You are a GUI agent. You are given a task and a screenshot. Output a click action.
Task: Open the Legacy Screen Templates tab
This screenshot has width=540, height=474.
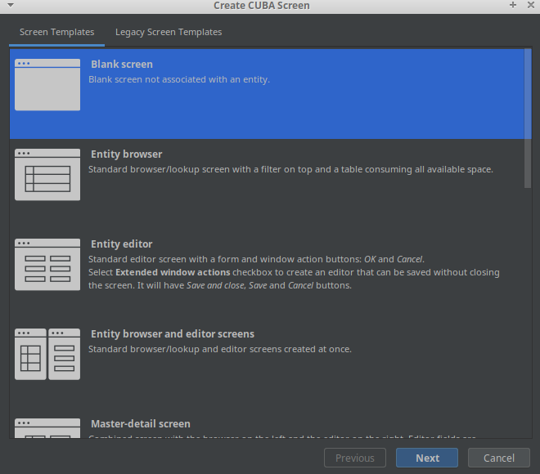click(169, 33)
